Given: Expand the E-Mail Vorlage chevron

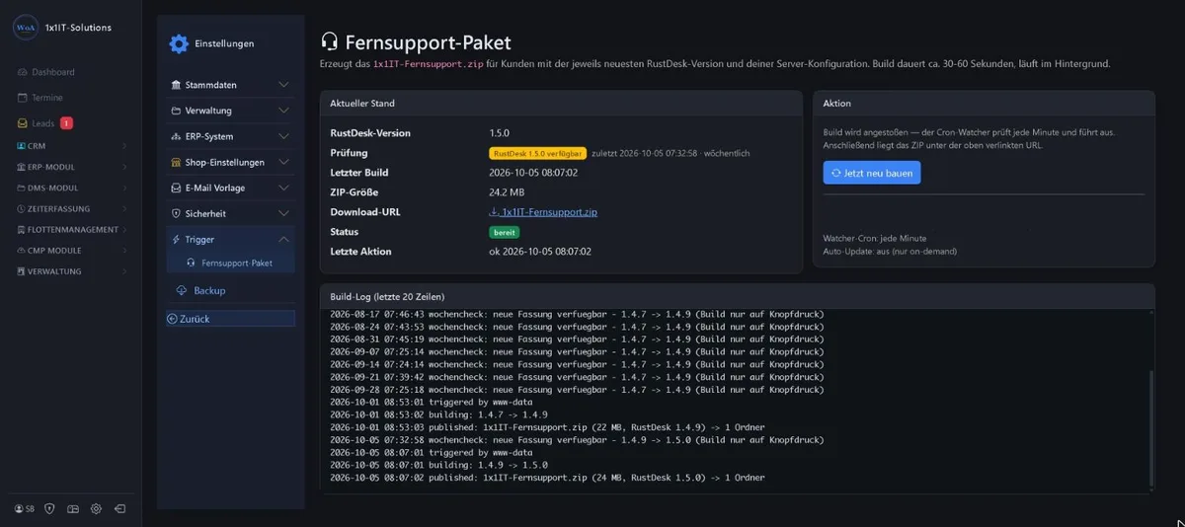Looking at the screenshot, I should pos(283,188).
